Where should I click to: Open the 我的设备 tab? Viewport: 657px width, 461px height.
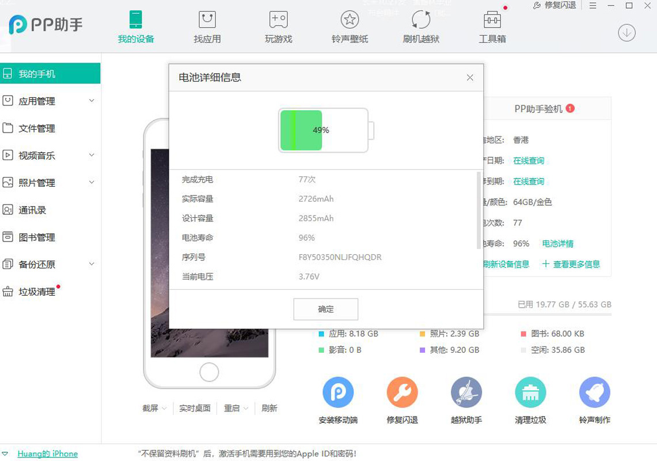click(x=136, y=27)
